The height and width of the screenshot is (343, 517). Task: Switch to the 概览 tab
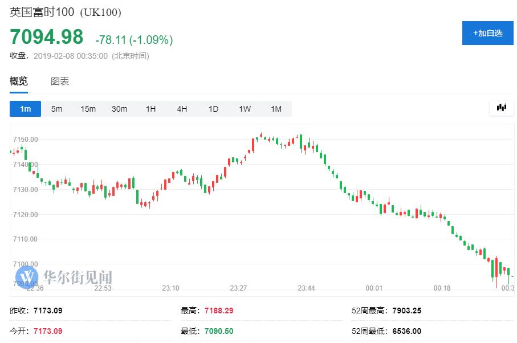(x=19, y=81)
